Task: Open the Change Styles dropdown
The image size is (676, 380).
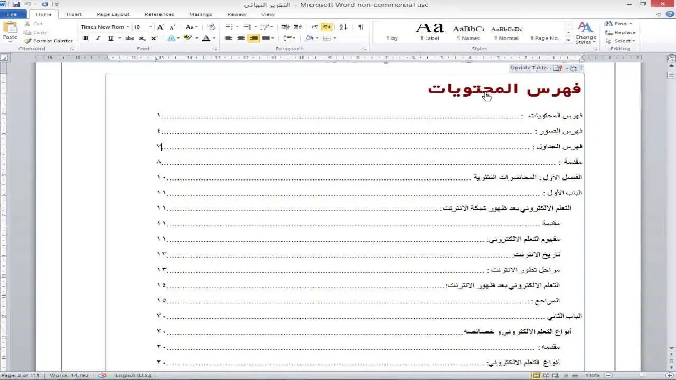Action: (x=586, y=33)
